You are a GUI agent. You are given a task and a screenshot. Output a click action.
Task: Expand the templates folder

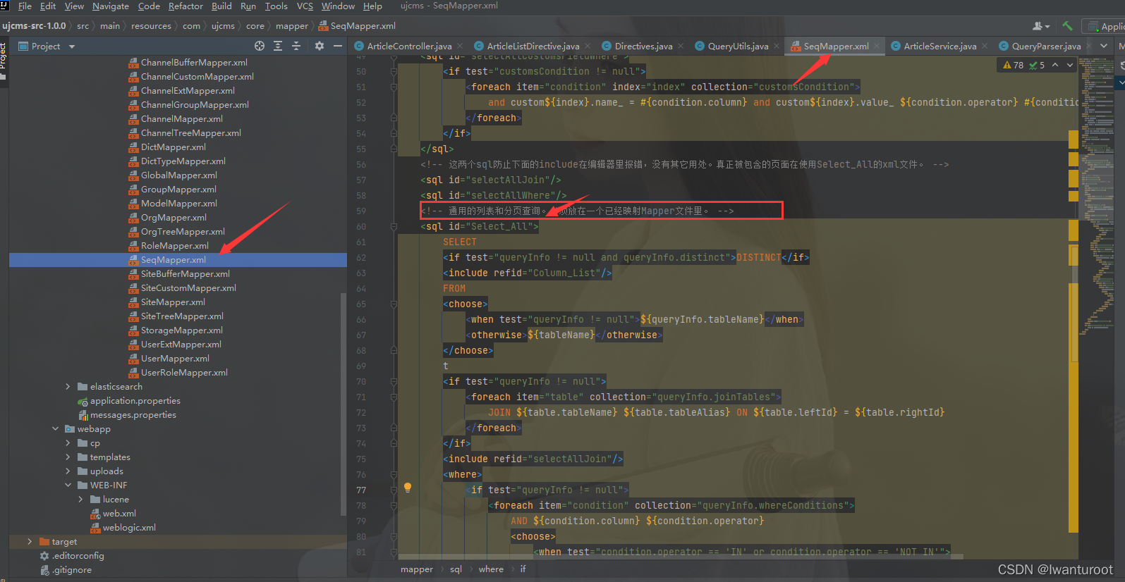(x=68, y=457)
